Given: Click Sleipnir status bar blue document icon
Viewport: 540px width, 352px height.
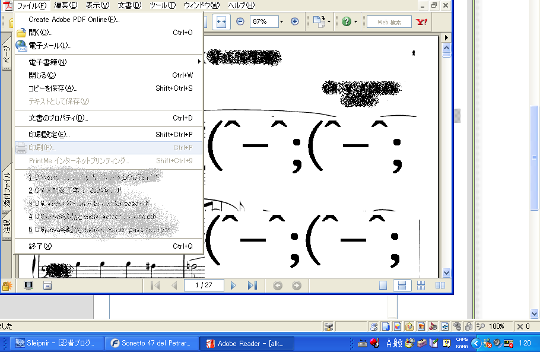Looking at the screenshot, I should point(386,326).
